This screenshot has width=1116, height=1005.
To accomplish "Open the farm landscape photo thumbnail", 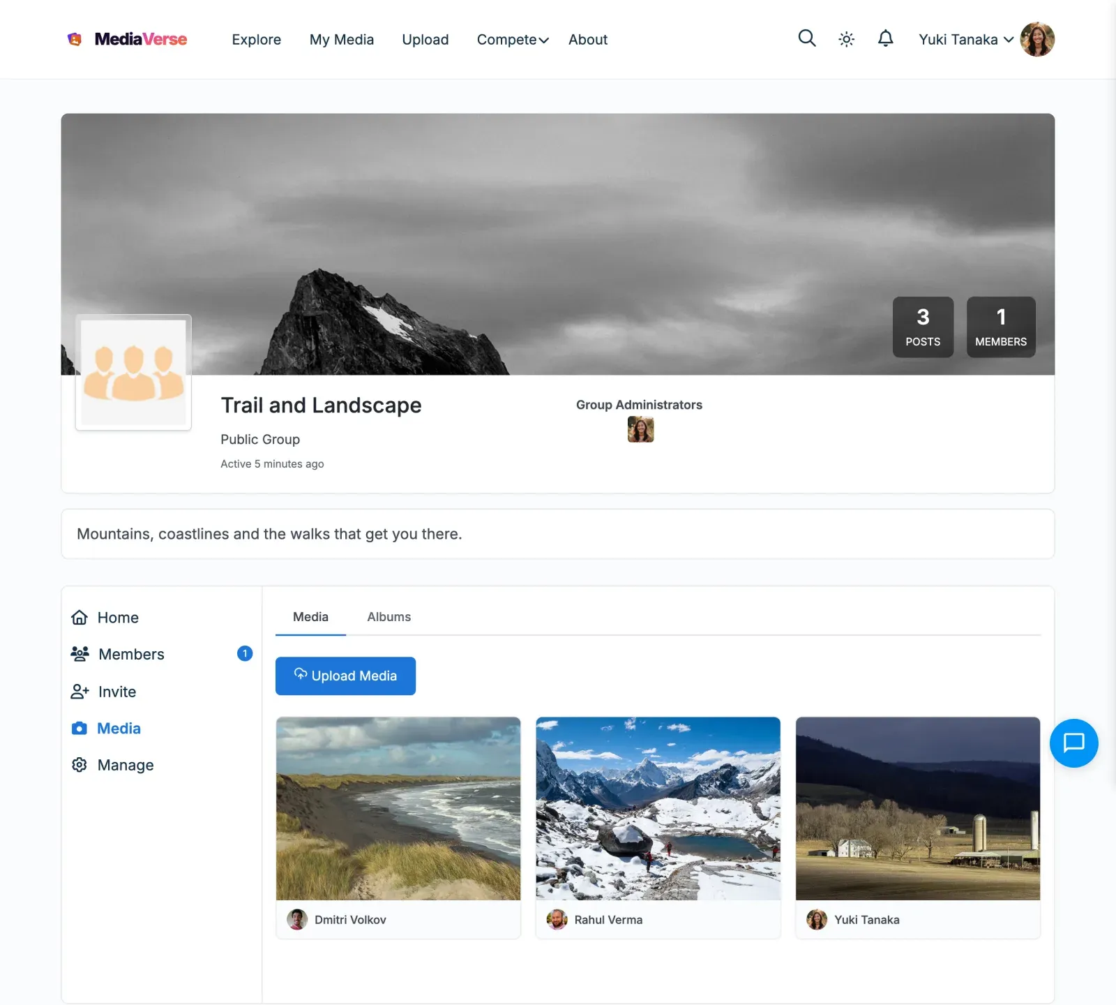I will (918, 808).
